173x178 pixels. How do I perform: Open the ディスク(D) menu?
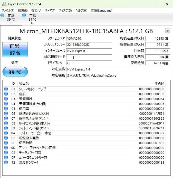65,11
